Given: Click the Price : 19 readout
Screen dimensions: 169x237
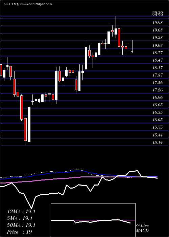Looking at the screenshot, I should [19, 232].
